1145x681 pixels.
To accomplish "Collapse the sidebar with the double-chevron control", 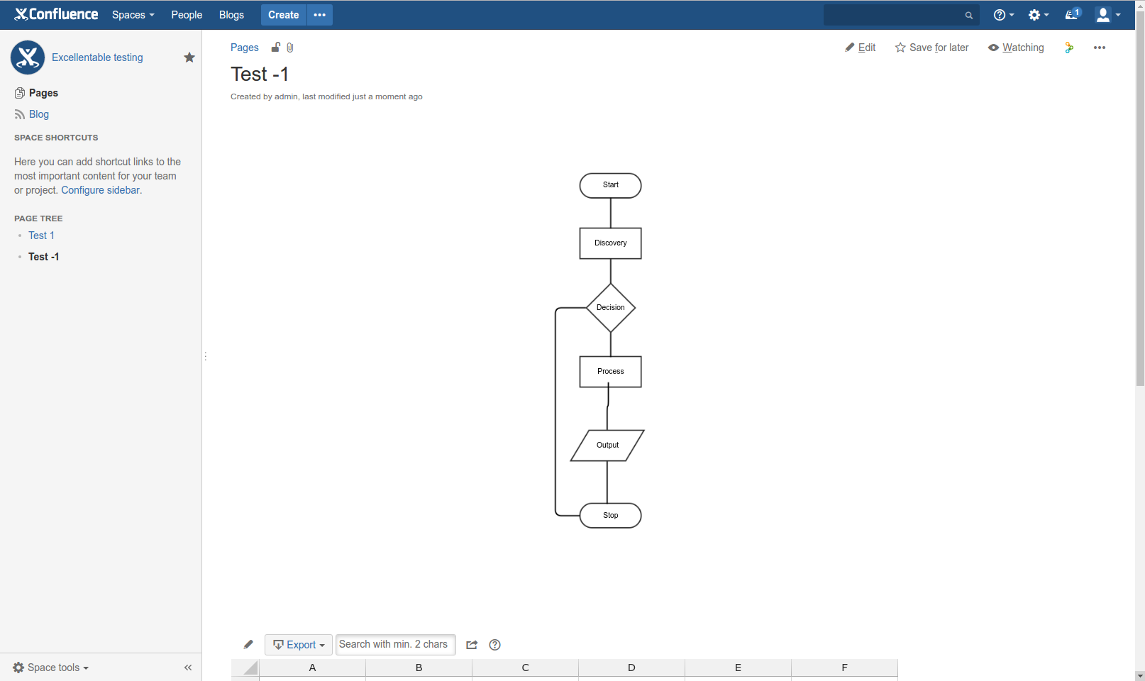I will coord(188,668).
